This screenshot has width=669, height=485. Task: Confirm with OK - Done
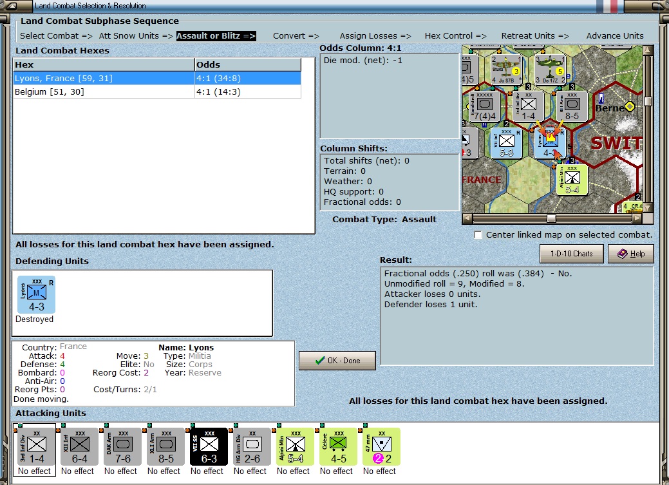click(x=337, y=361)
